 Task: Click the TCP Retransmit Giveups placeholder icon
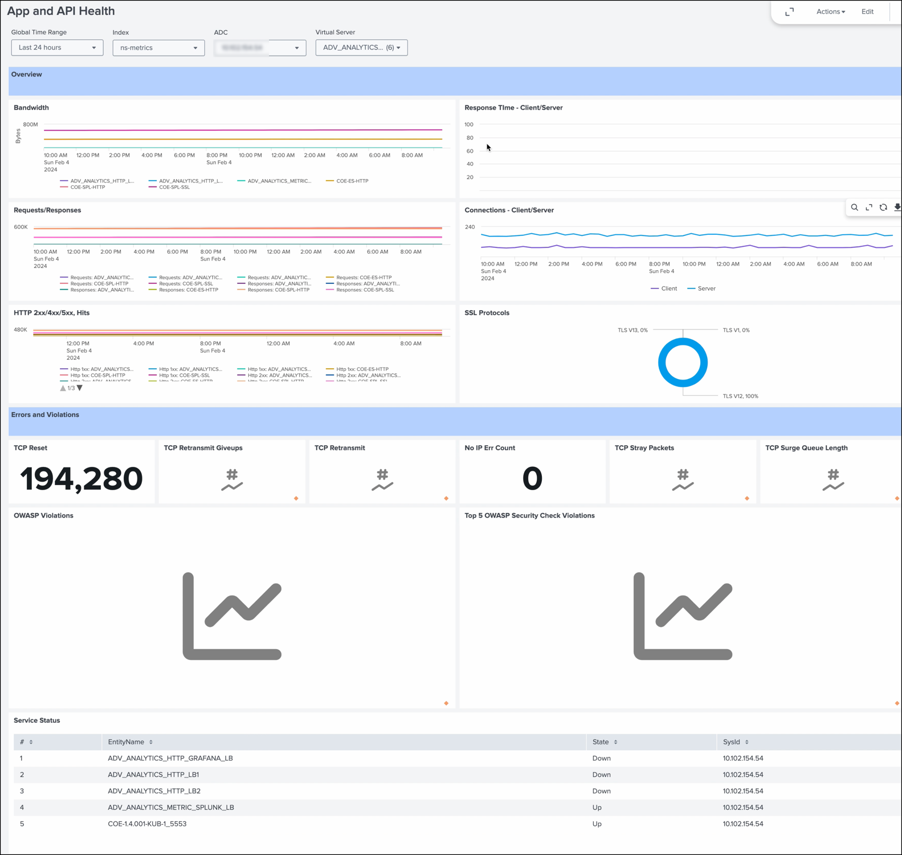coord(232,480)
